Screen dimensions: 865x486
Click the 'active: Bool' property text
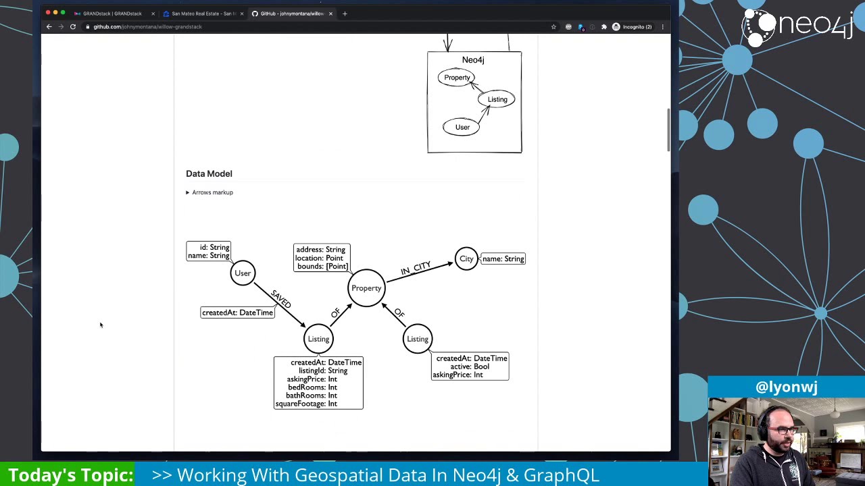[x=470, y=367]
